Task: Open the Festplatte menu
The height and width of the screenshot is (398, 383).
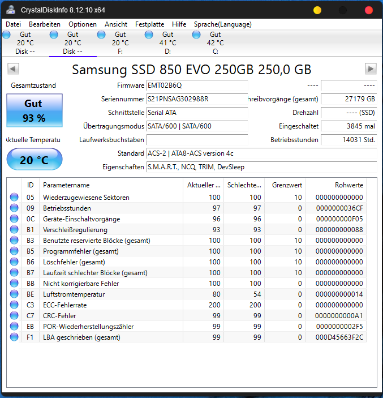Action: point(150,24)
